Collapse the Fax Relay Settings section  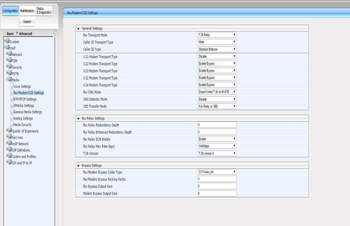coord(78,119)
